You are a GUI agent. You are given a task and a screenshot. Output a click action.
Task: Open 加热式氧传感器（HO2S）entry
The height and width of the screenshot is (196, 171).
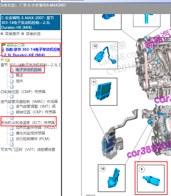click(36, 127)
